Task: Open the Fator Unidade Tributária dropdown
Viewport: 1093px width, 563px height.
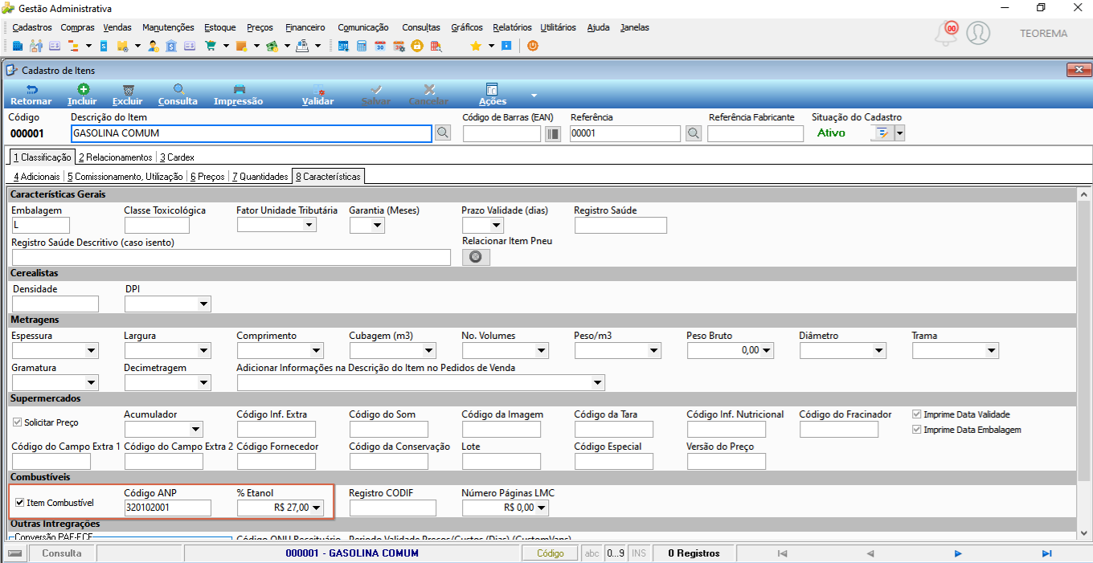Action: (309, 226)
